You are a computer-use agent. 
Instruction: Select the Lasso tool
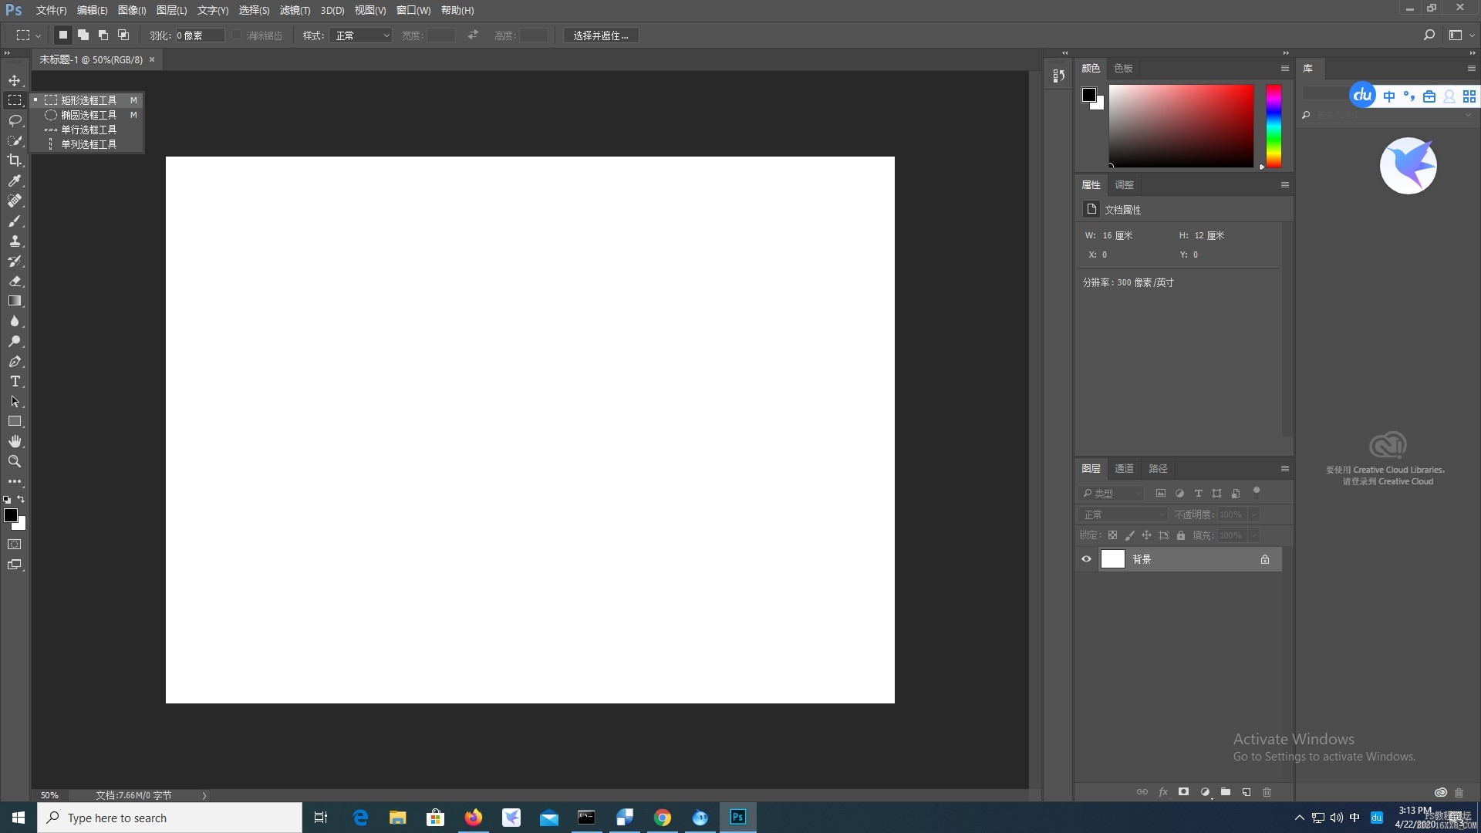tap(15, 120)
